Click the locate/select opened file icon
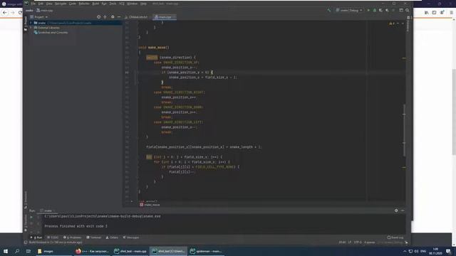 click(x=99, y=17)
